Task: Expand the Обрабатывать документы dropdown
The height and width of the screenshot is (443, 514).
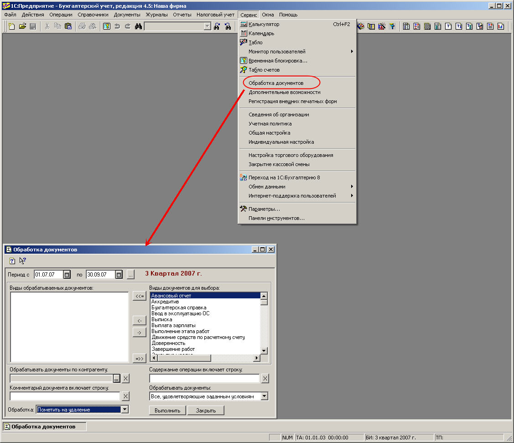Action: pyautogui.click(x=265, y=396)
